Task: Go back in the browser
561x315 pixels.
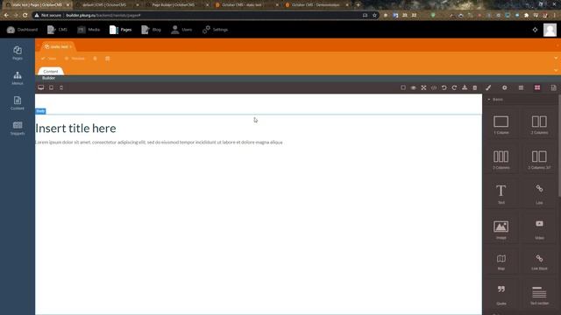Action: (x=6, y=16)
